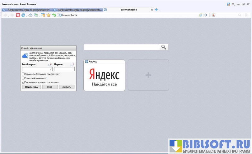Screen dimensions: 252x154
Task: Open a new tab with the plus button
Action: click(x=156, y=10)
